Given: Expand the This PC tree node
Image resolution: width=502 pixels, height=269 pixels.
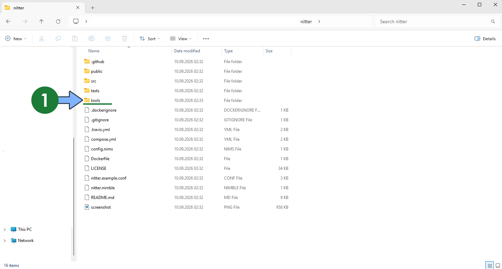Looking at the screenshot, I should [x=5, y=229].
